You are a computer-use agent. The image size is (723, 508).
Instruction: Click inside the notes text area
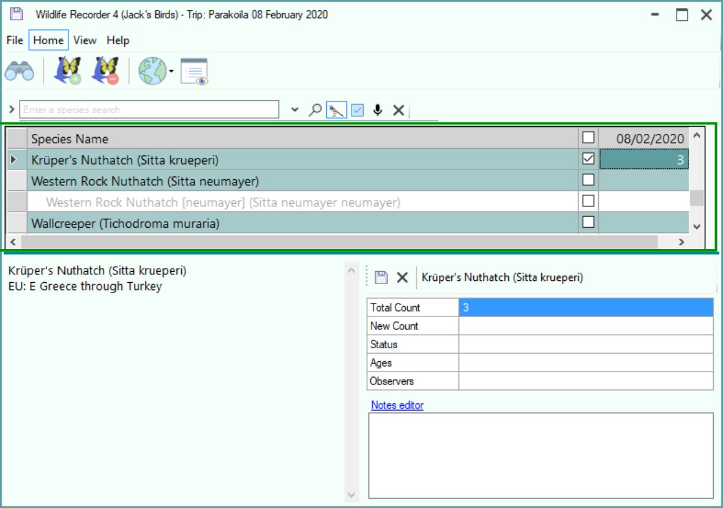(x=541, y=455)
